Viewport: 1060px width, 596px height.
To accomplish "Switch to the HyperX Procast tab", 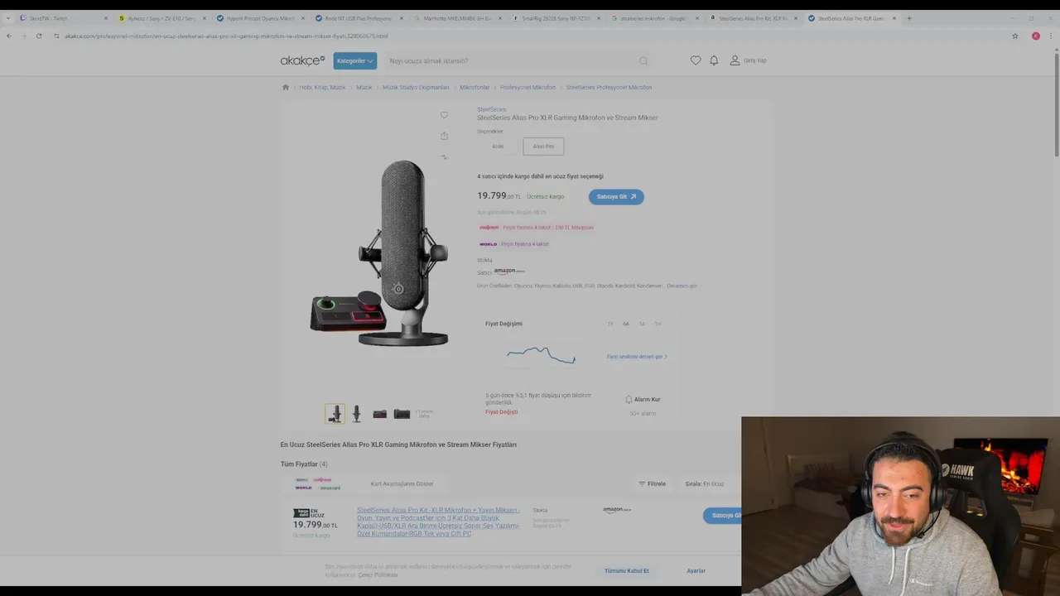I will pyautogui.click(x=260, y=18).
